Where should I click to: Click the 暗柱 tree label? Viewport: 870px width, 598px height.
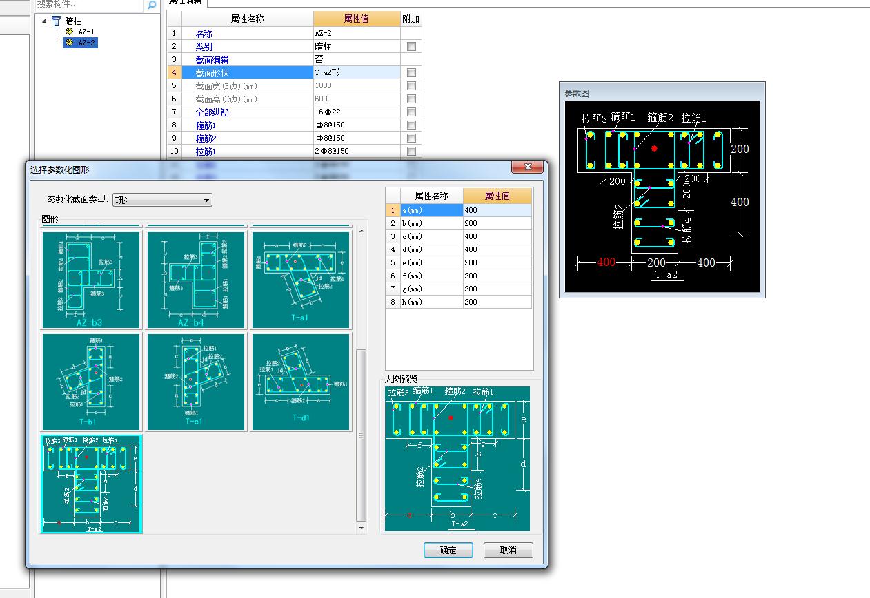tap(73, 21)
